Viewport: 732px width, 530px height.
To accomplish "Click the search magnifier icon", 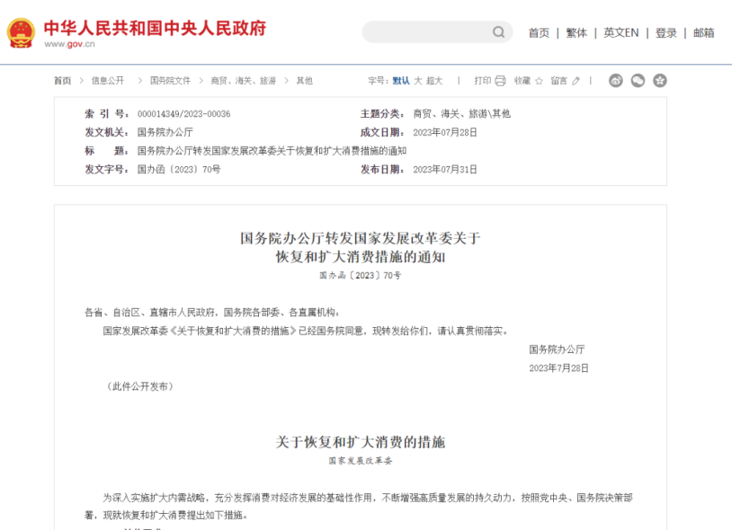I will pyautogui.click(x=498, y=31).
